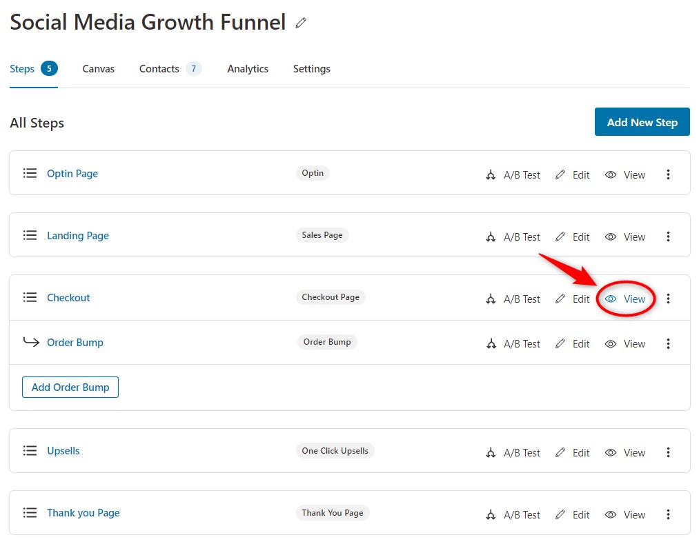Click the Order Bump type badge
The width and height of the screenshot is (699, 544).
(x=327, y=342)
